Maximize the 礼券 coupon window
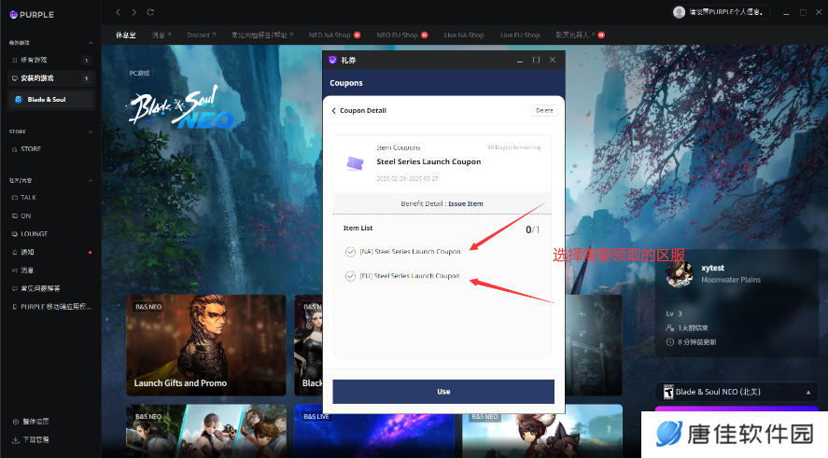The image size is (828, 458). tap(536, 60)
